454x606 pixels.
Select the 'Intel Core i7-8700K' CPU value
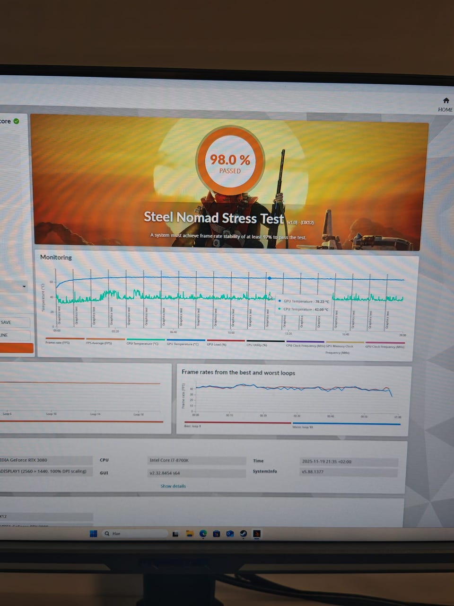point(169,460)
